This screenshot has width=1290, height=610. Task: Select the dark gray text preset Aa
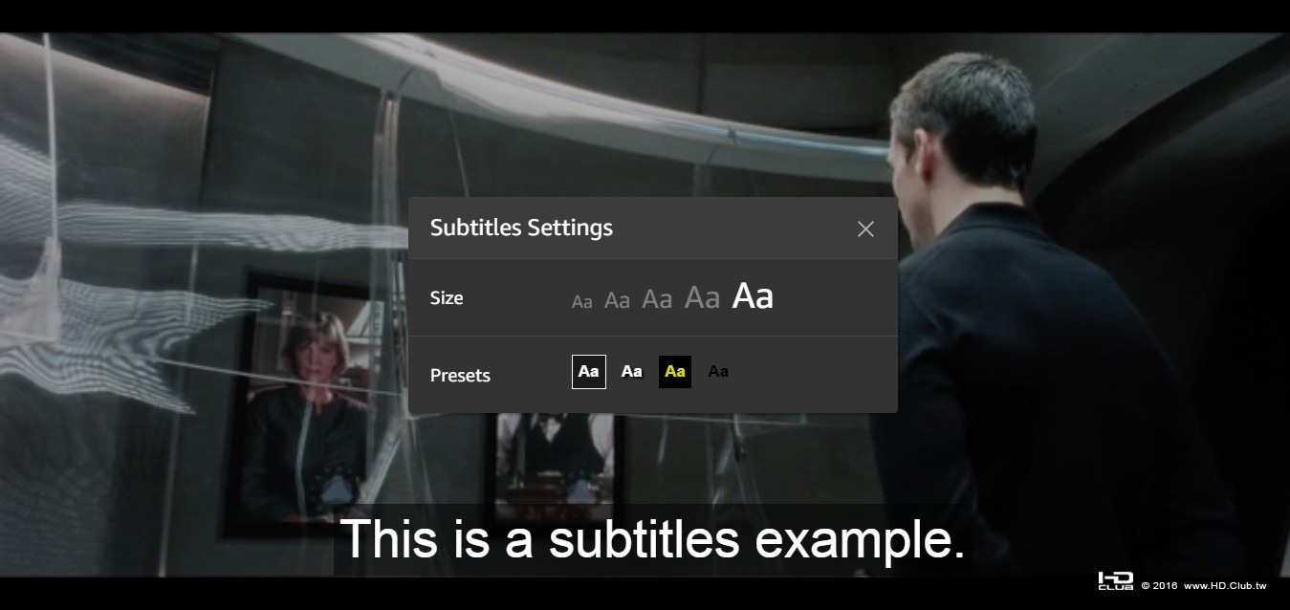pyautogui.click(x=718, y=371)
